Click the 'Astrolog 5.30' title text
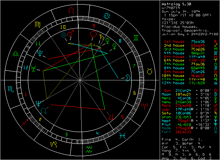Viewport: 220px width, 160px height. tap(176, 4)
